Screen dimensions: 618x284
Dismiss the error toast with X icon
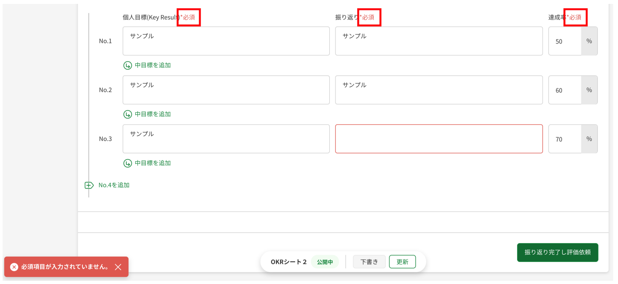point(118,267)
